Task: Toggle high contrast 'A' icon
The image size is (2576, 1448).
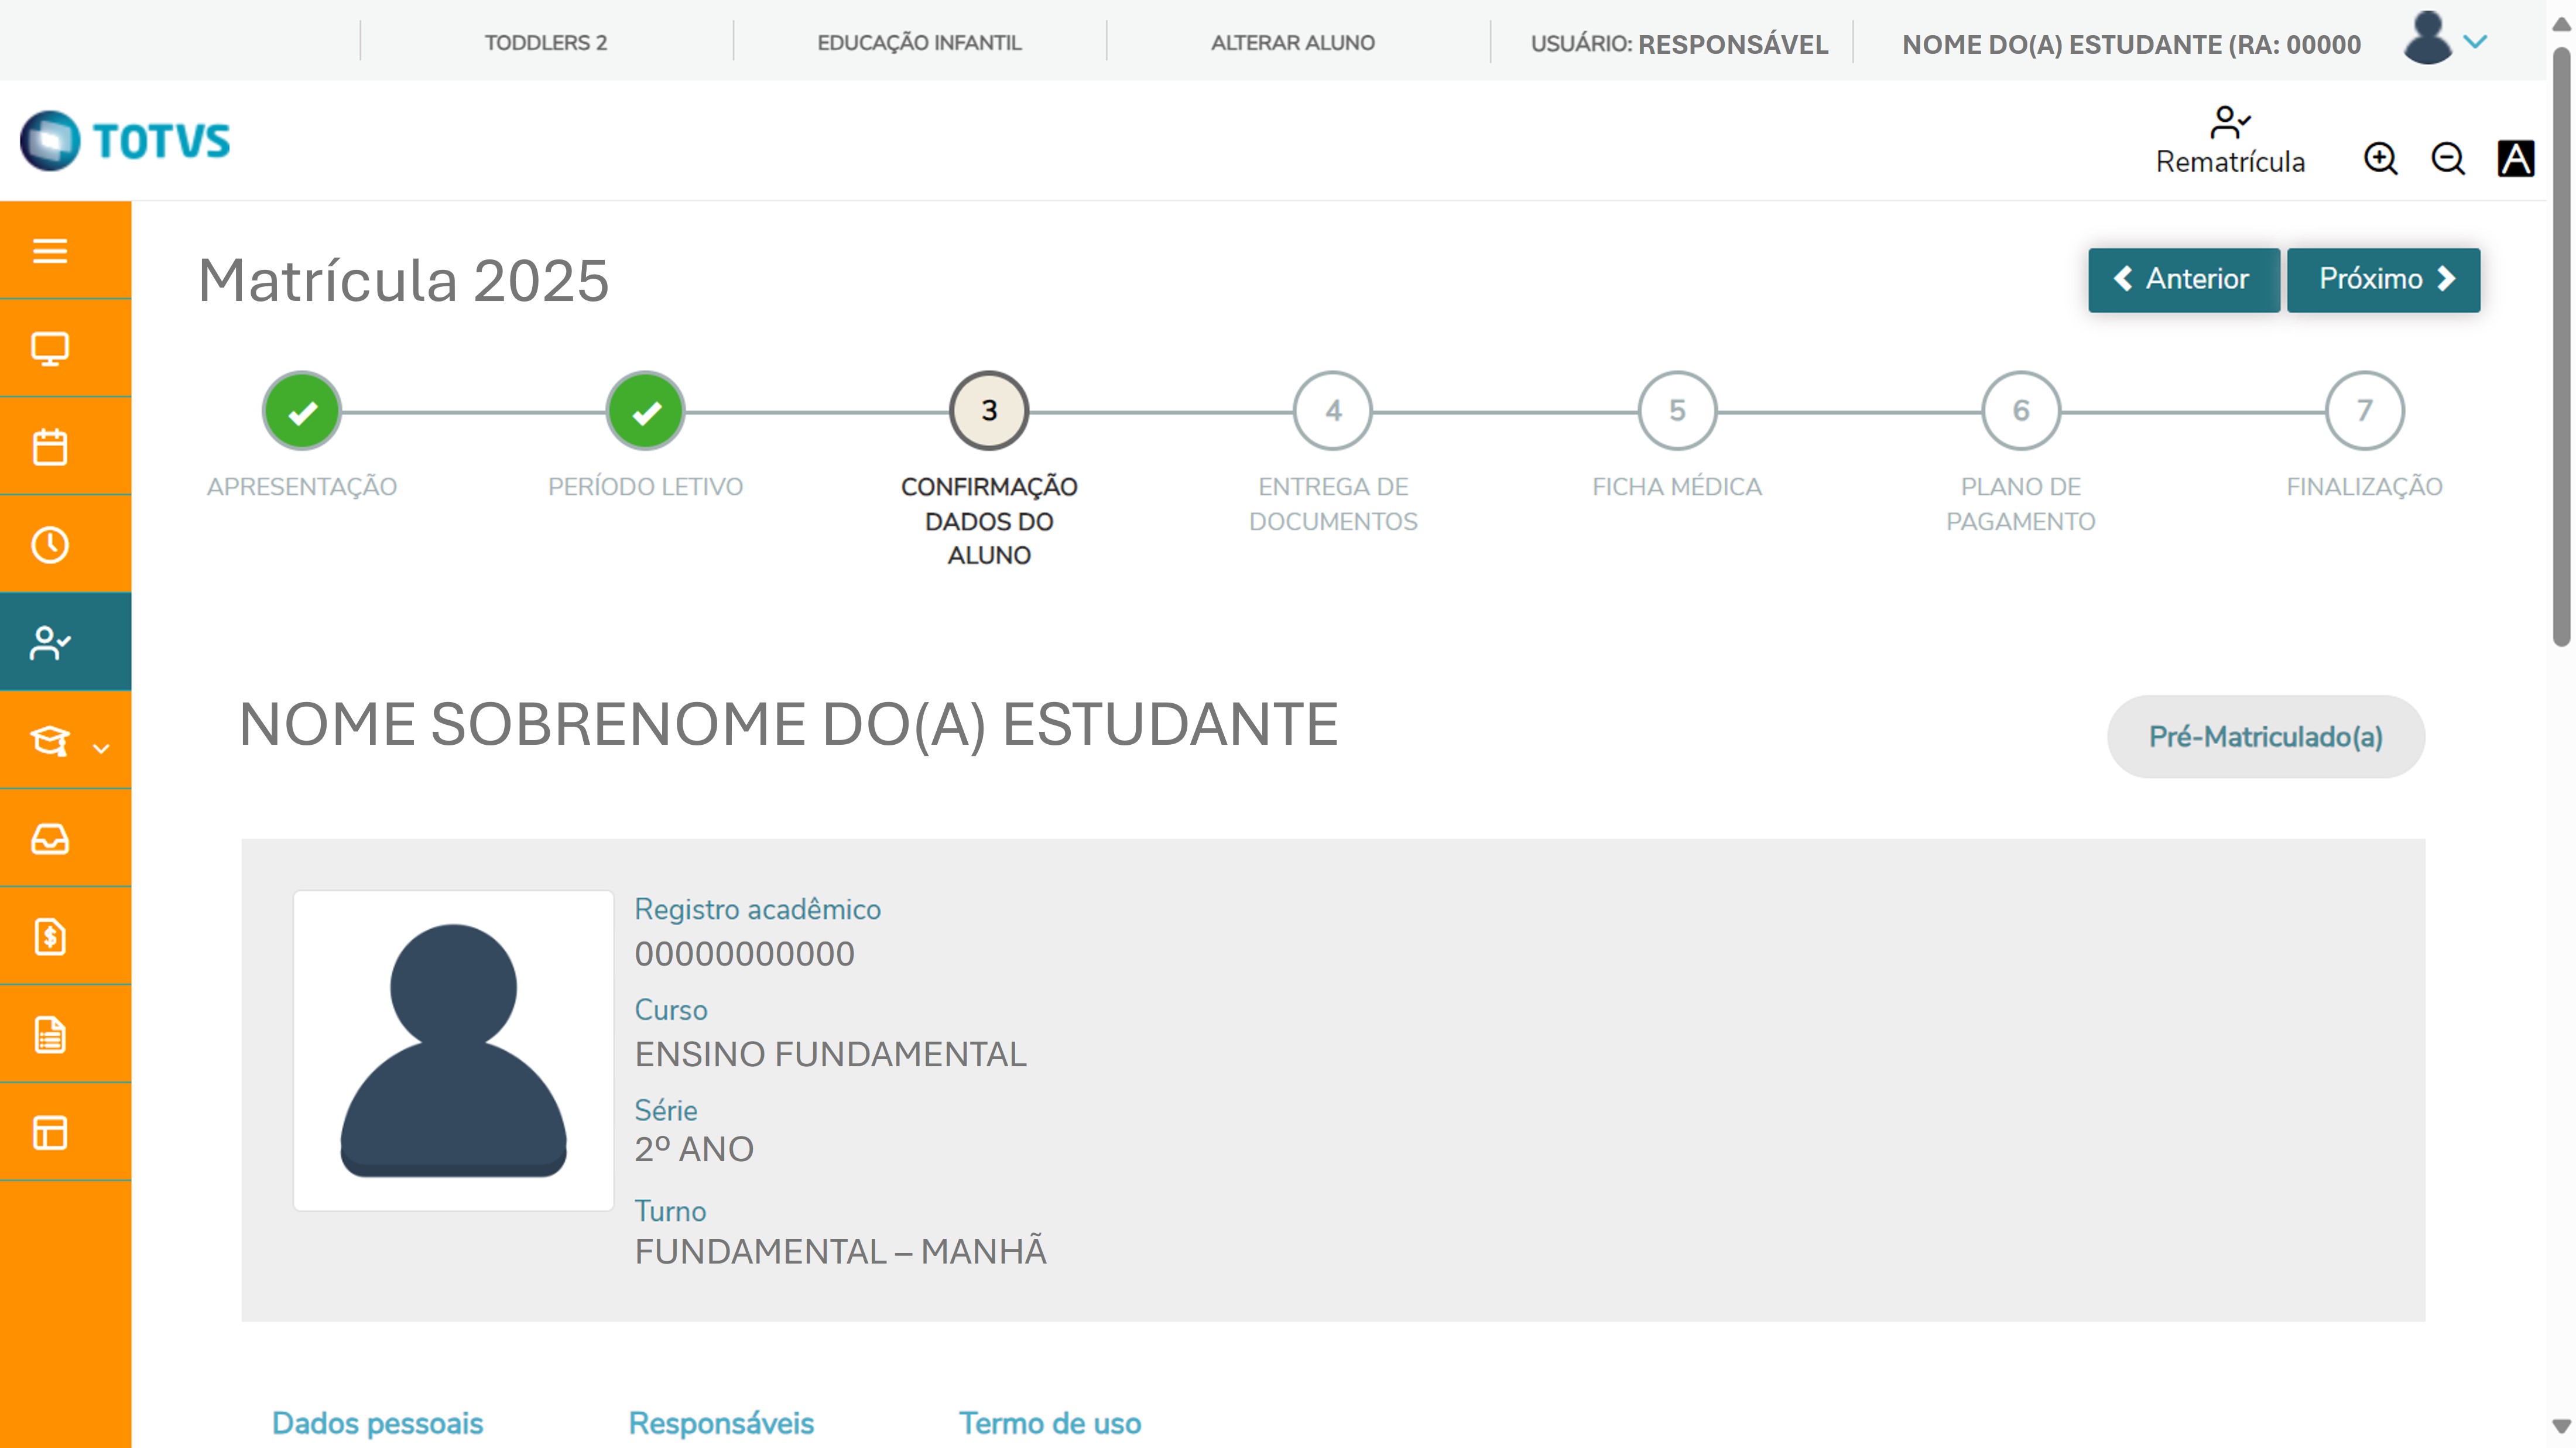Action: click(2515, 159)
